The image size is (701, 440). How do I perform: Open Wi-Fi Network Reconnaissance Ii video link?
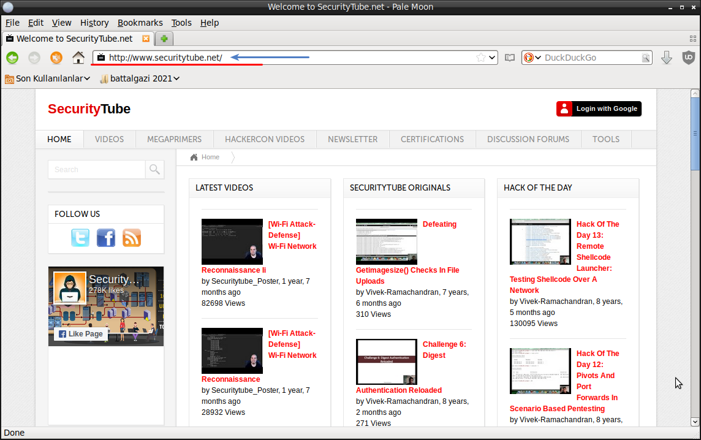click(292, 235)
